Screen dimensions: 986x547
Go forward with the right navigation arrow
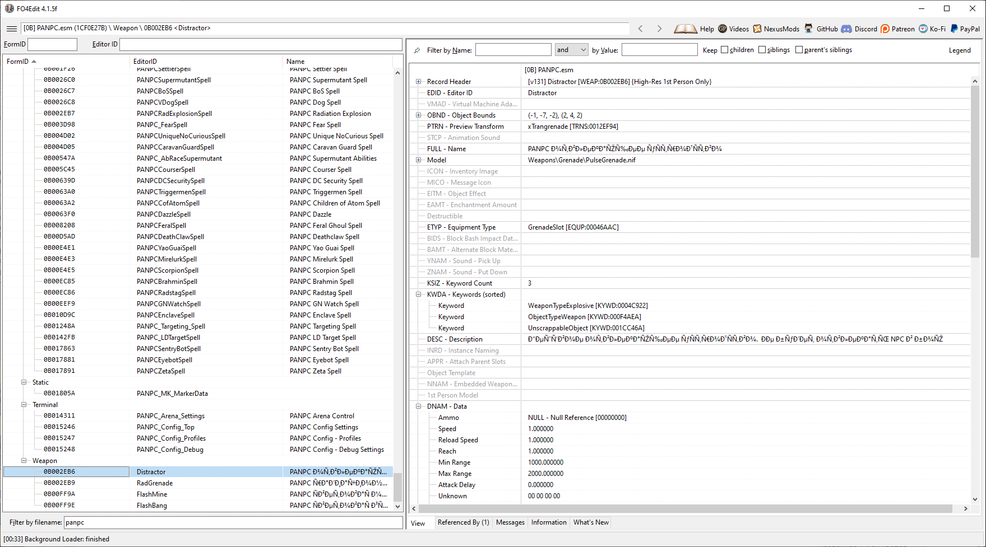tap(659, 29)
